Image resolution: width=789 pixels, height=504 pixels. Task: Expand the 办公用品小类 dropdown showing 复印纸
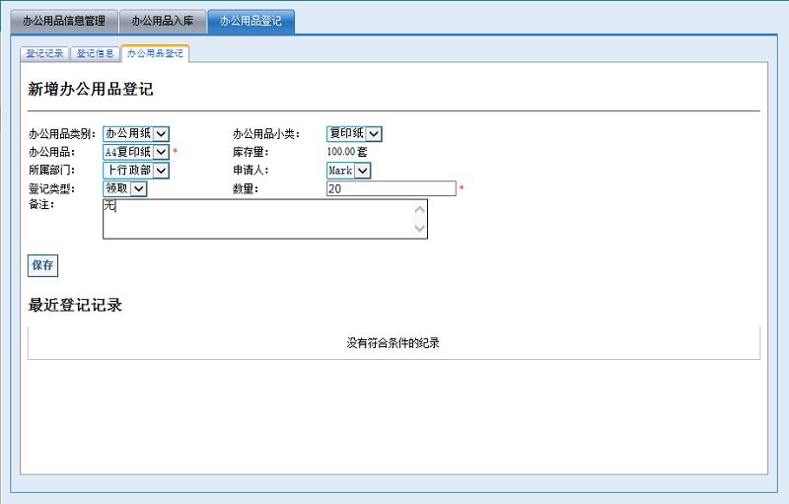(x=354, y=134)
